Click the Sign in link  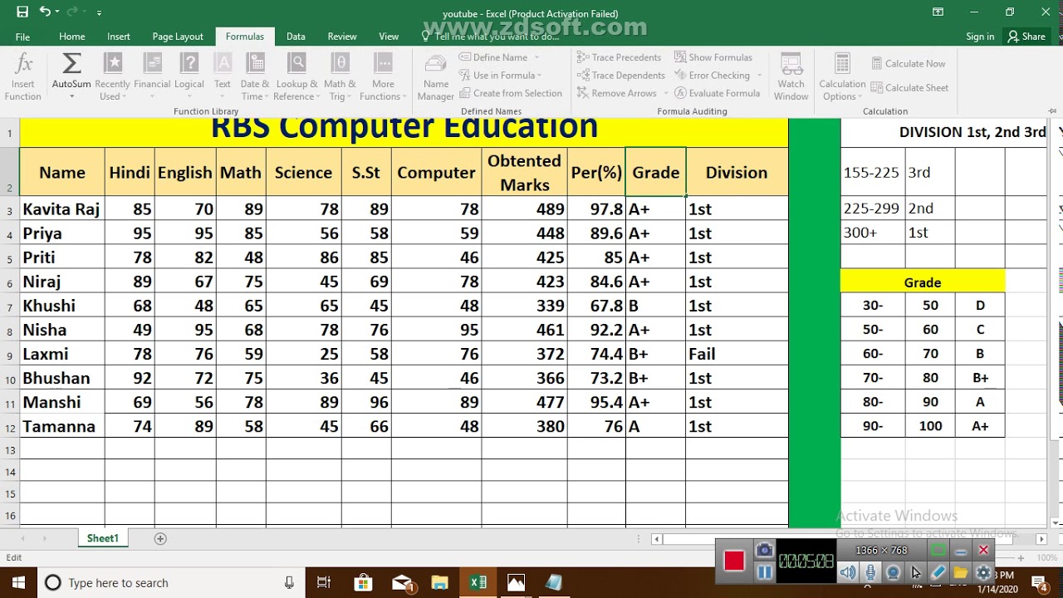(980, 37)
